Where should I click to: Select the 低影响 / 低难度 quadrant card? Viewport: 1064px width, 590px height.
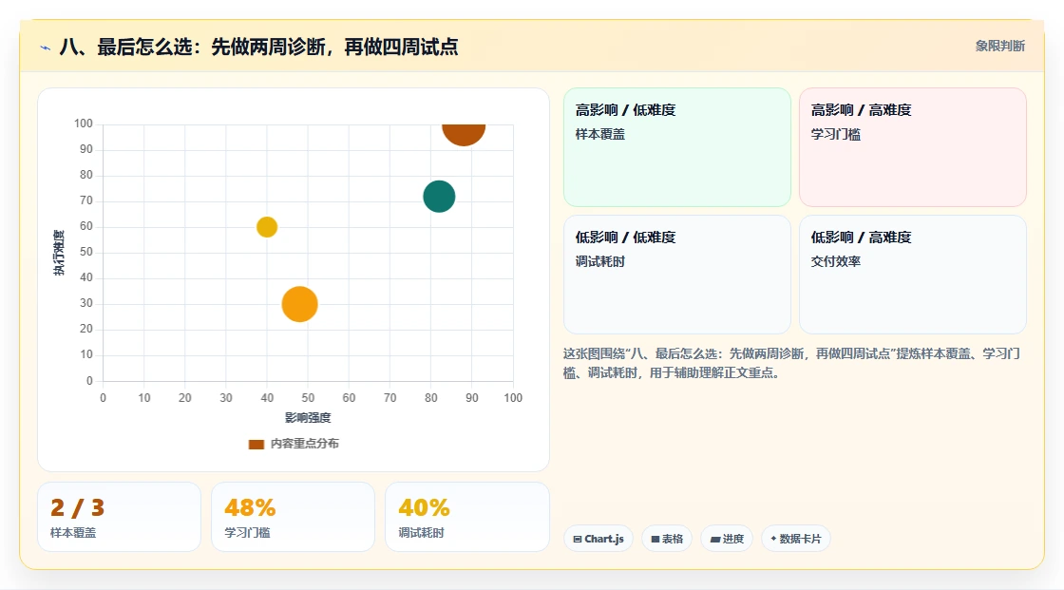pos(677,275)
